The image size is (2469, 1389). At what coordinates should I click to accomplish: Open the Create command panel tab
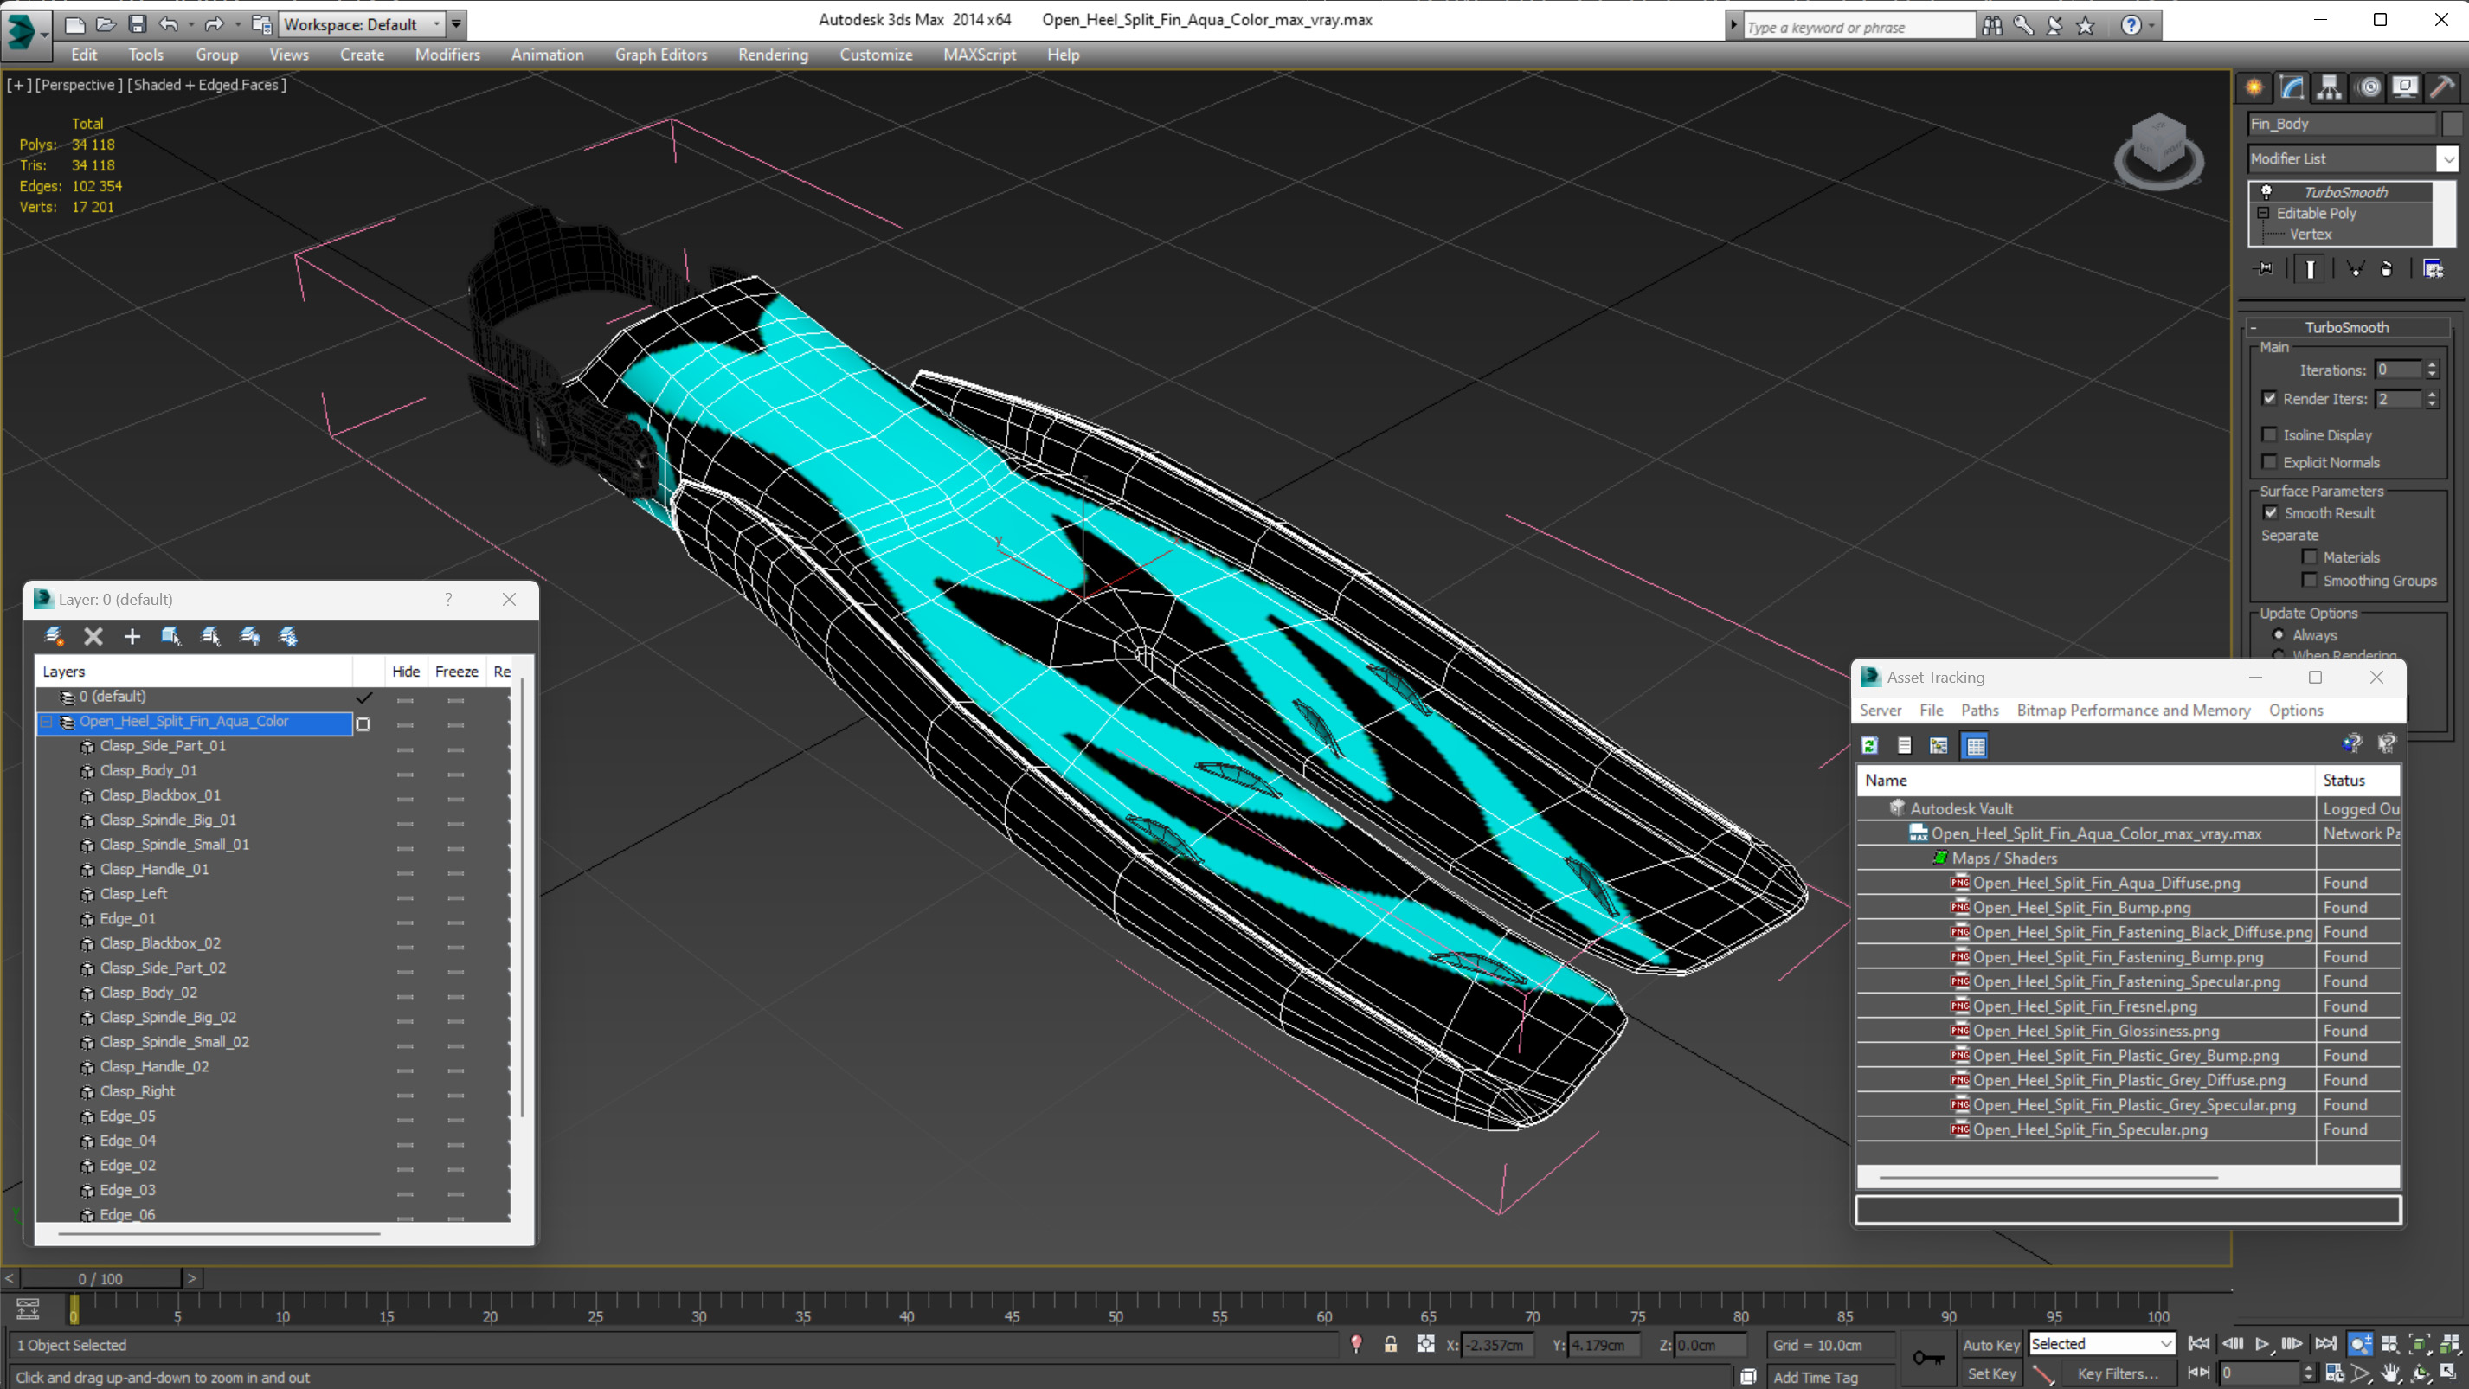click(x=2254, y=87)
